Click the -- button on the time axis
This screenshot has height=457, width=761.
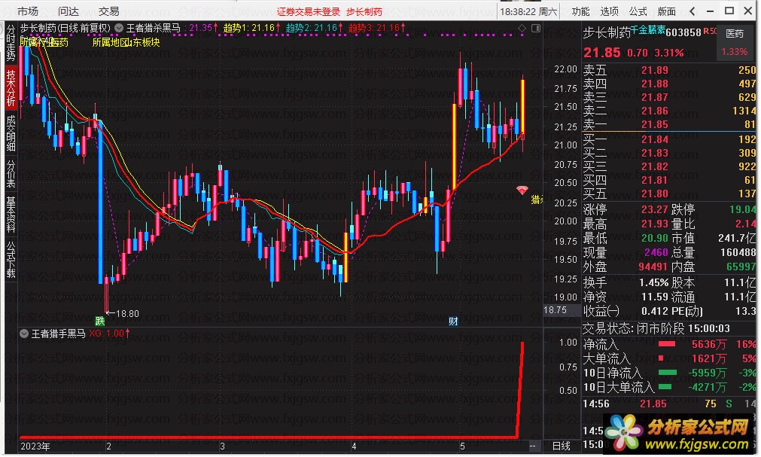click(533, 446)
